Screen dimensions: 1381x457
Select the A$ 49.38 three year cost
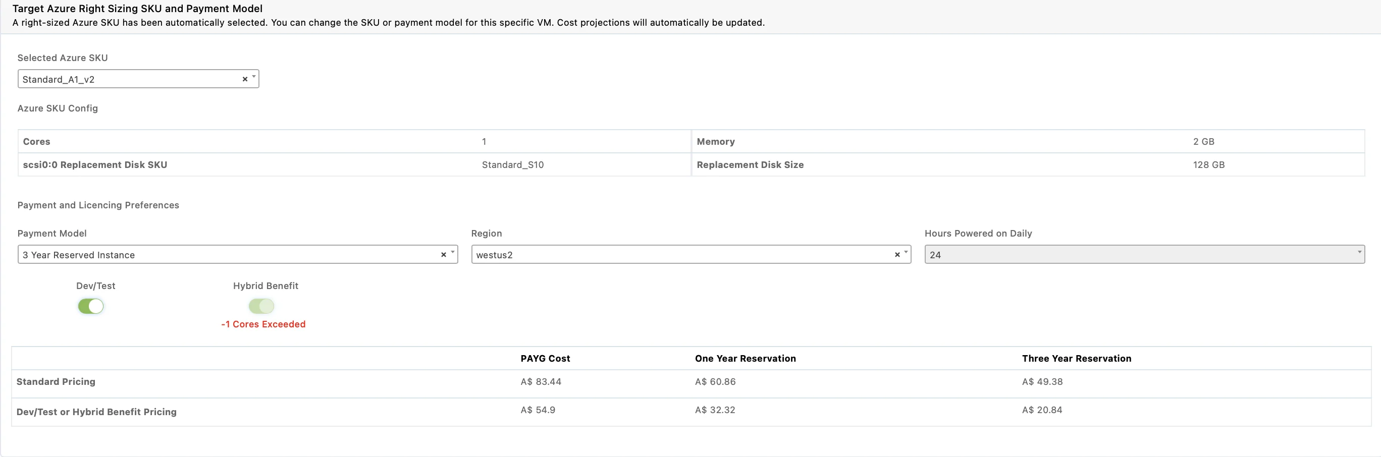point(1042,382)
